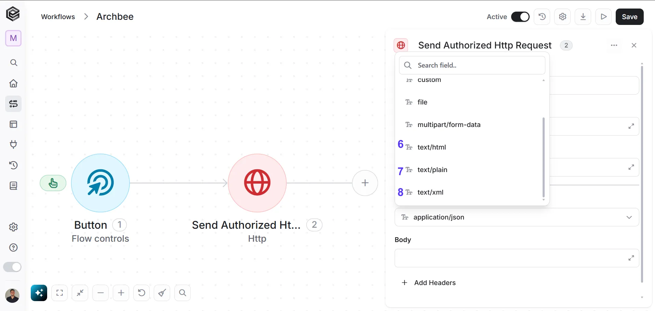Open the application/json content type dropdown

coord(517,217)
